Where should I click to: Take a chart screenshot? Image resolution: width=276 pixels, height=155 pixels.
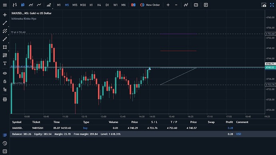click(x=264, y=5)
